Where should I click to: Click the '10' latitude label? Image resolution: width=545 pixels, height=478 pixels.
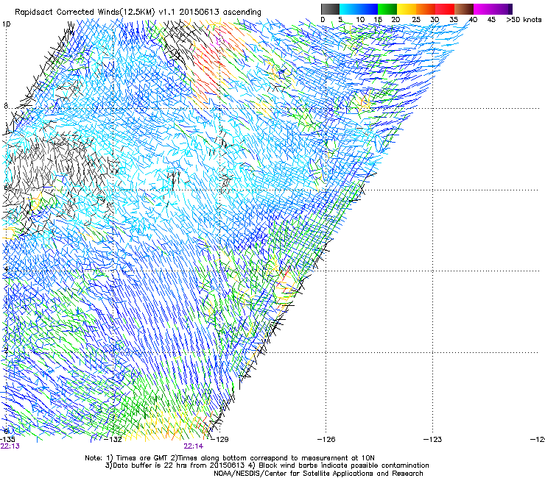click(x=7, y=24)
